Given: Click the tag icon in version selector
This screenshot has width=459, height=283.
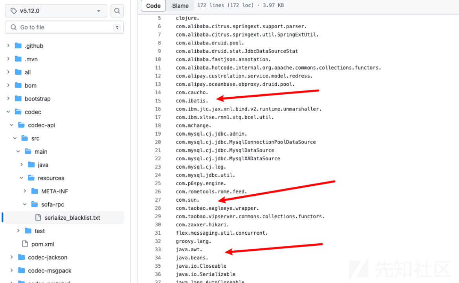Looking at the screenshot, I should [x=13, y=11].
